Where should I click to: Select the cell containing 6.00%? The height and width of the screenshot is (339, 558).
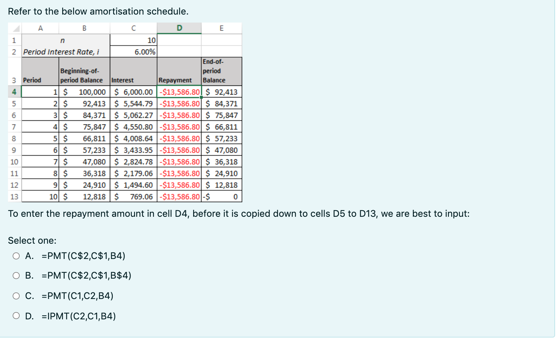(133, 52)
